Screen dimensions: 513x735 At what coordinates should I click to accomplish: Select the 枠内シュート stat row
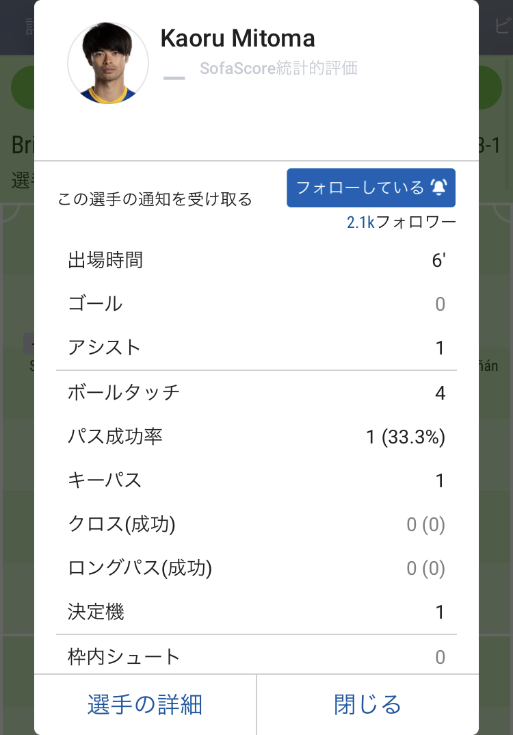click(256, 656)
